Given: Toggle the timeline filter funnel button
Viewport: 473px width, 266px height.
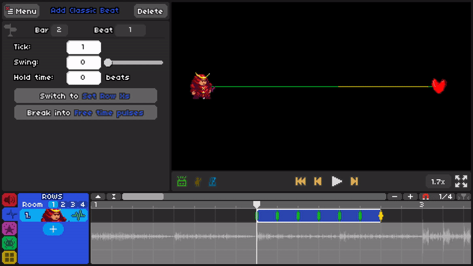Looking at the screenshot, I should tap(465, 196).
